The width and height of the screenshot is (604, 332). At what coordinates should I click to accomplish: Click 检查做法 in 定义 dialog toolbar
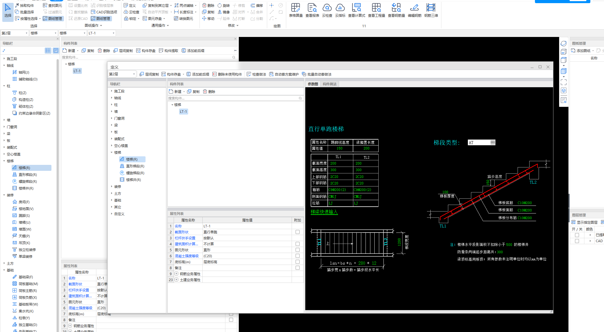click(x=256, y=74)
